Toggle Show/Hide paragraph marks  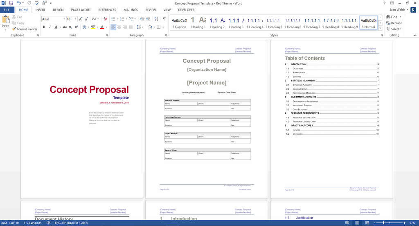tap(164, 19)
